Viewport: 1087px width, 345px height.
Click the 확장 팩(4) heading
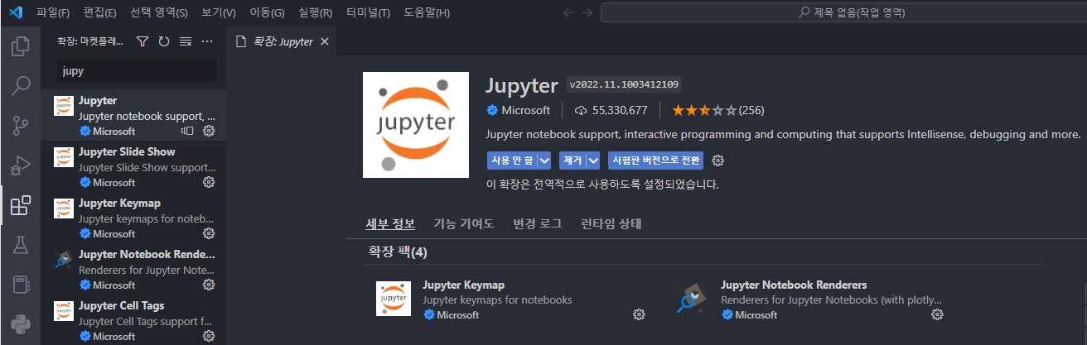pyautogui.click(x=398, y=252)
